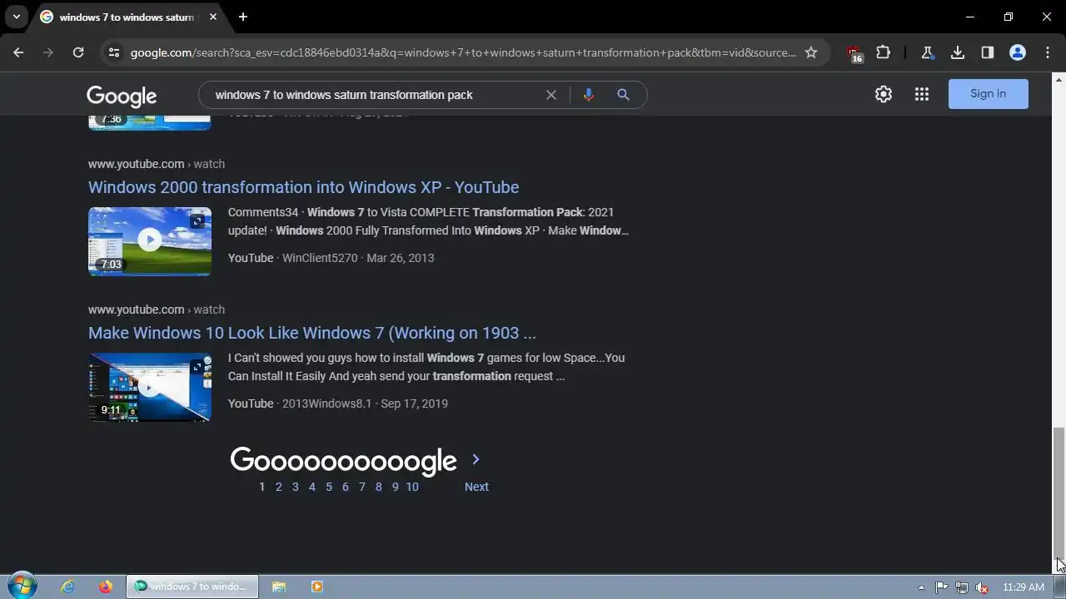
Task: Go to results page 3
Action: coord(295,487)
